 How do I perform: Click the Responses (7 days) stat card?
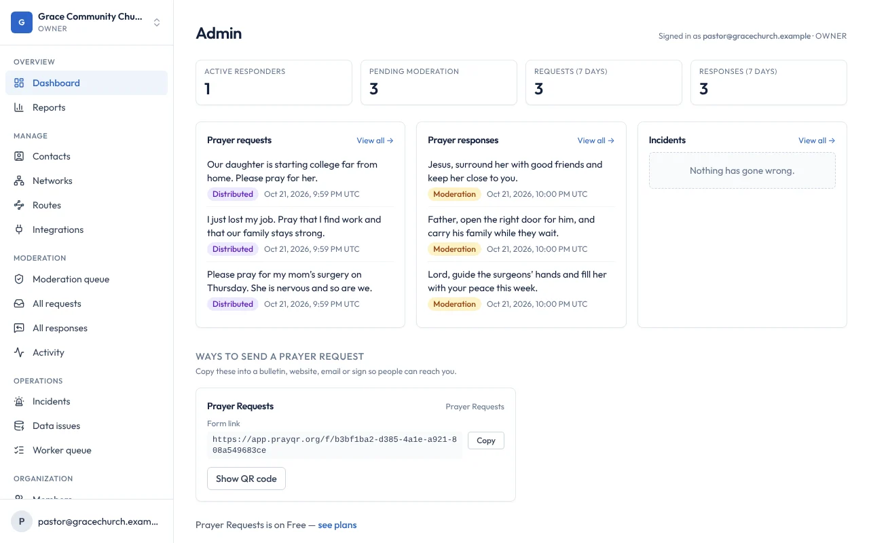pyautogui.click(x=769, y=83)
